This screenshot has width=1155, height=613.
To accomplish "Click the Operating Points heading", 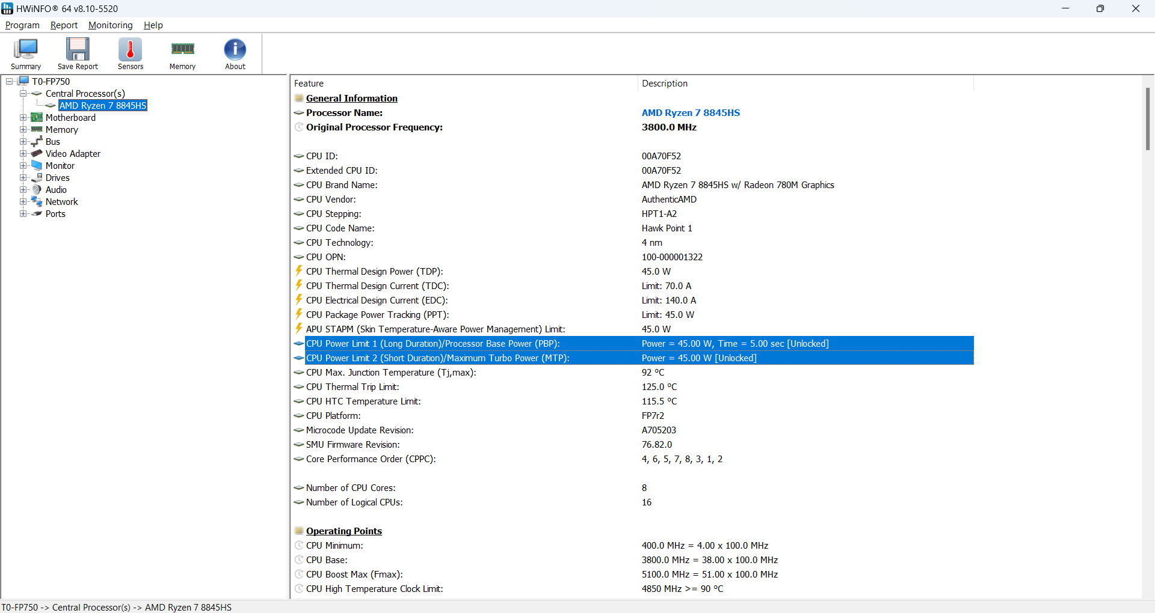I will tap(344, 531).
